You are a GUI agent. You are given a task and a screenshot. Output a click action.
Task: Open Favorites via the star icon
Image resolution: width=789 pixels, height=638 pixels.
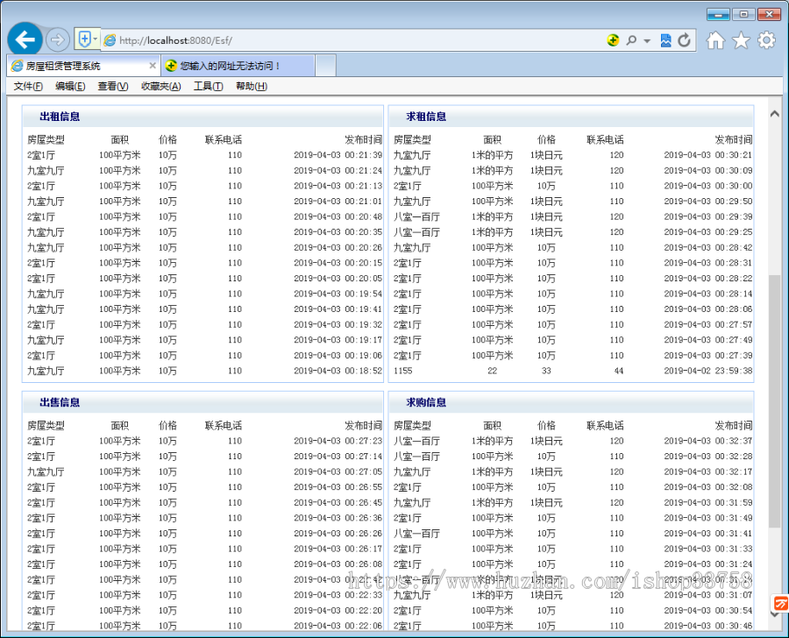[x=739, y=39]
